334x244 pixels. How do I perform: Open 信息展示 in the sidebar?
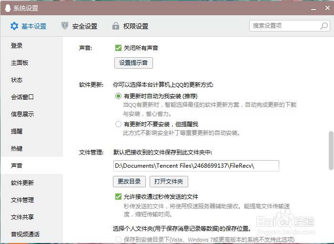(x=32, y=114)
